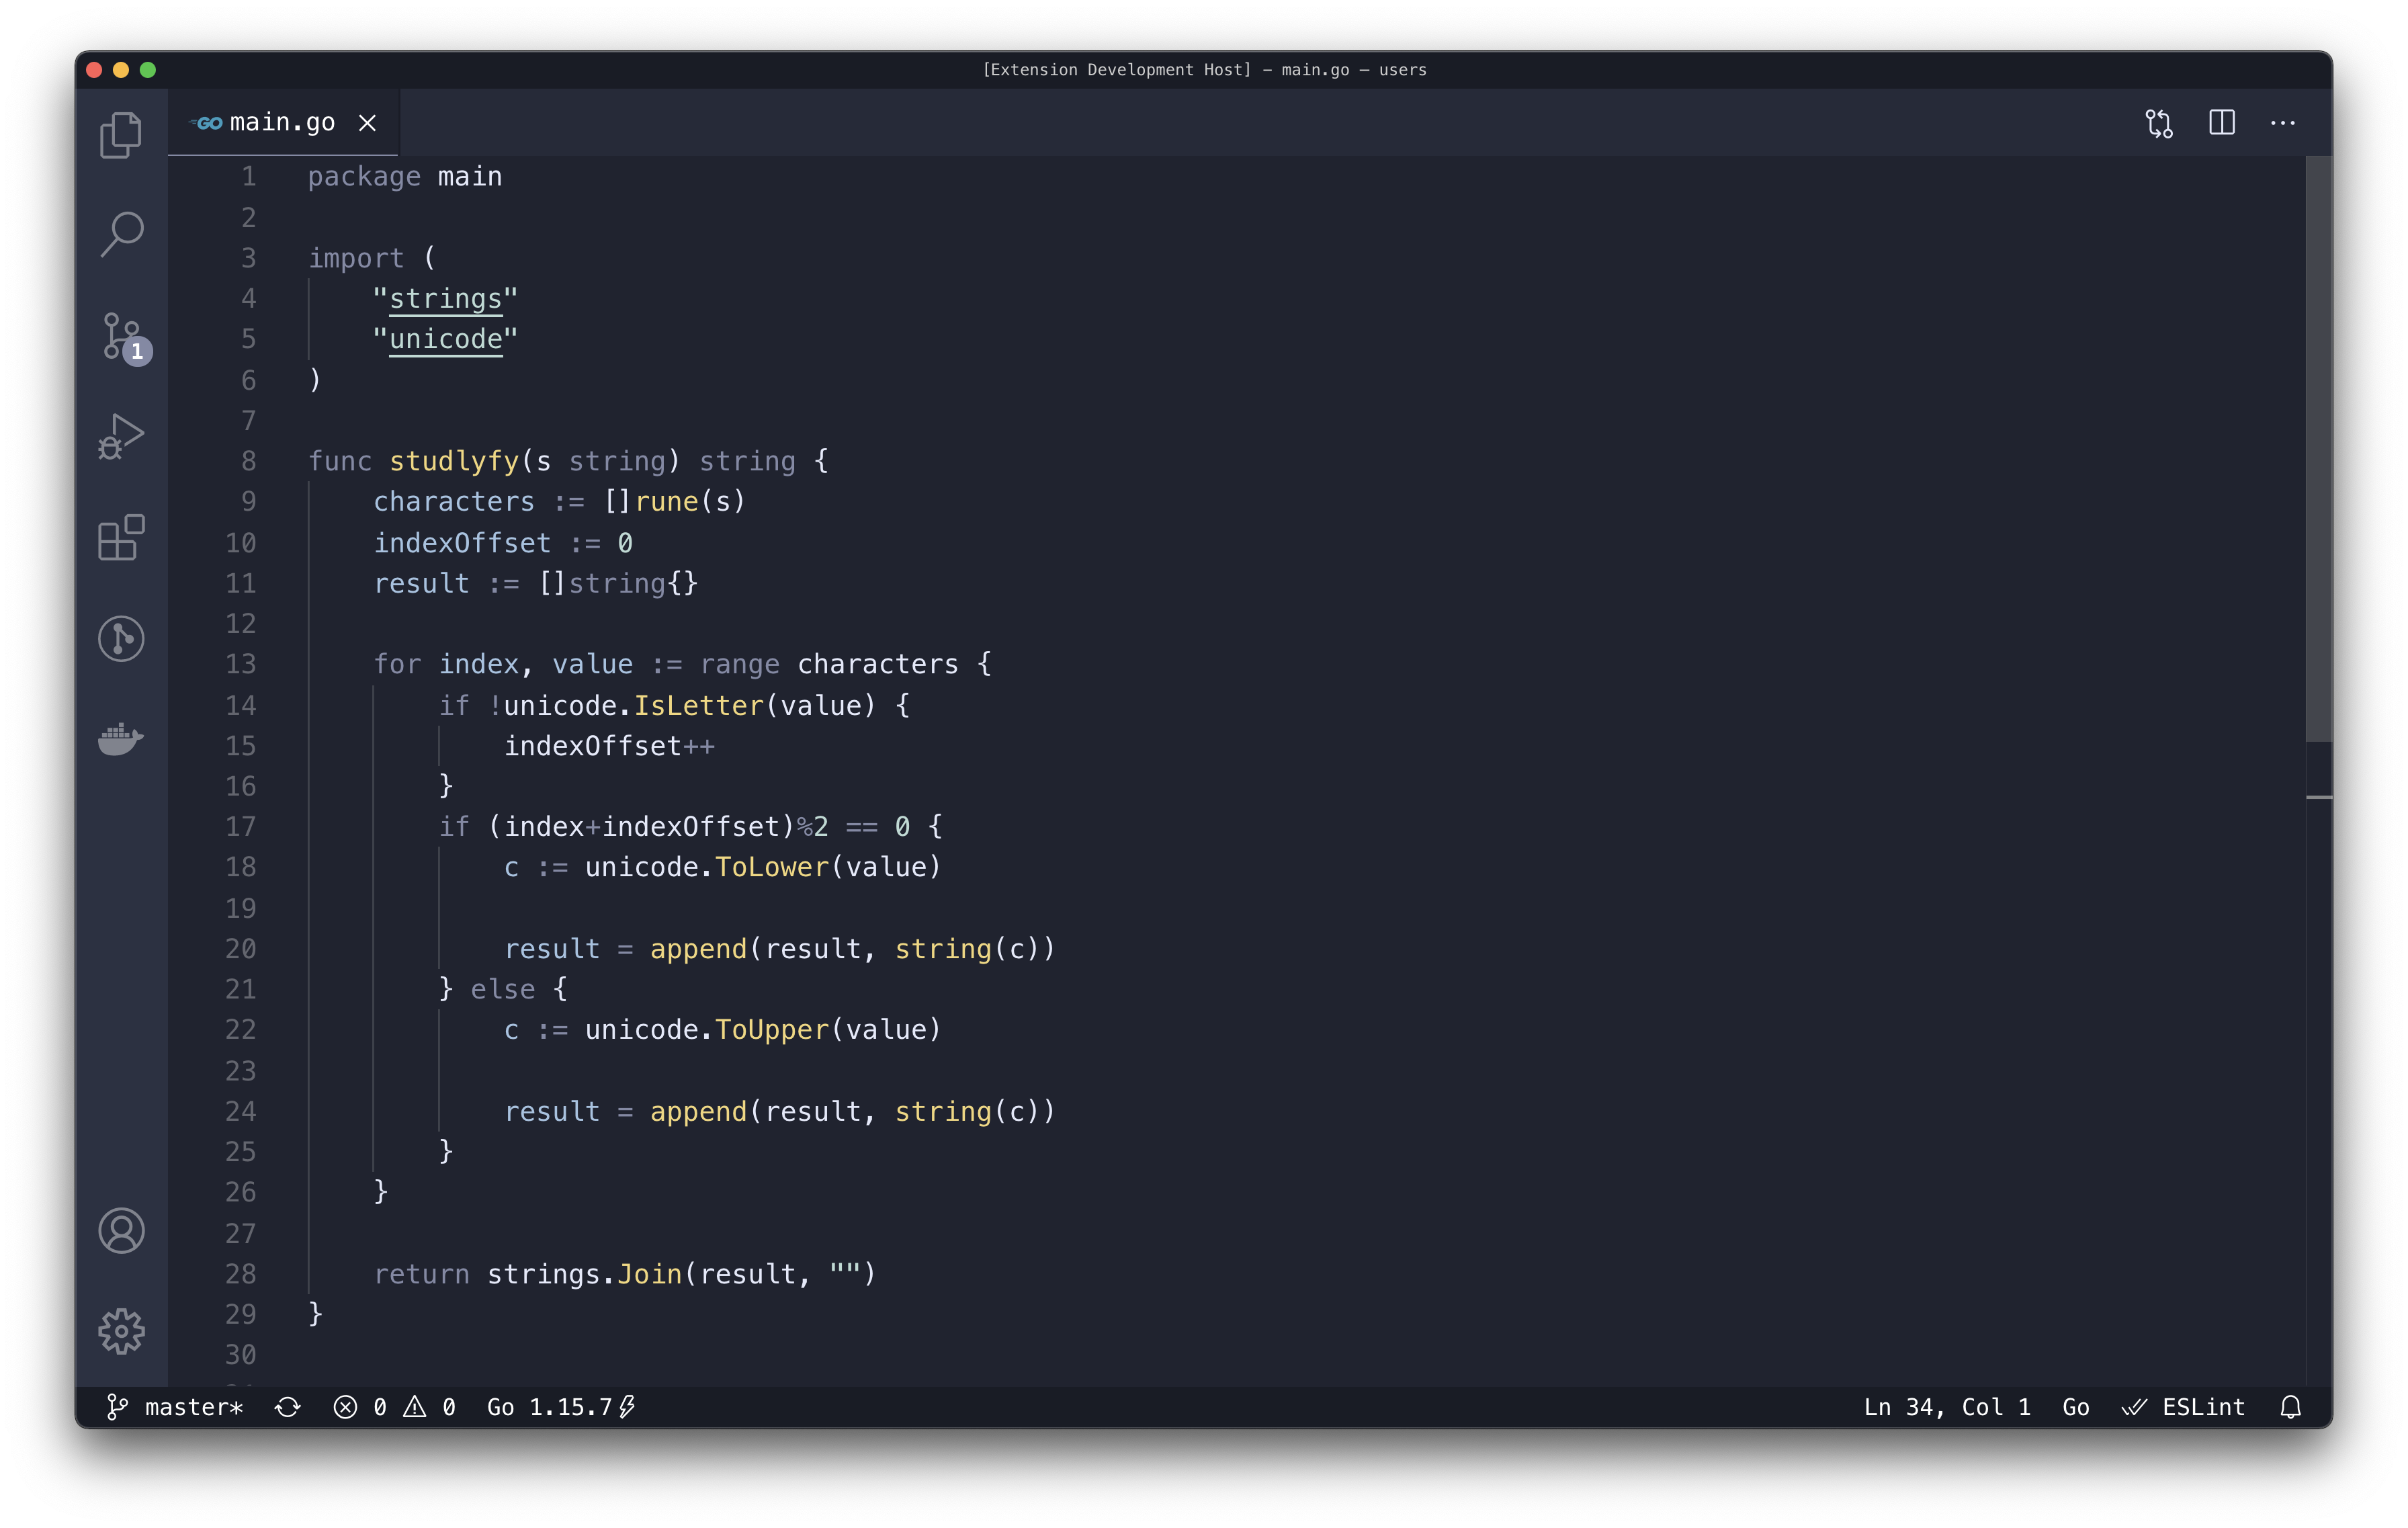Open the Manage gear icon
The width and height of the screenshot is (2408, 1528).
click(121, 1331)
